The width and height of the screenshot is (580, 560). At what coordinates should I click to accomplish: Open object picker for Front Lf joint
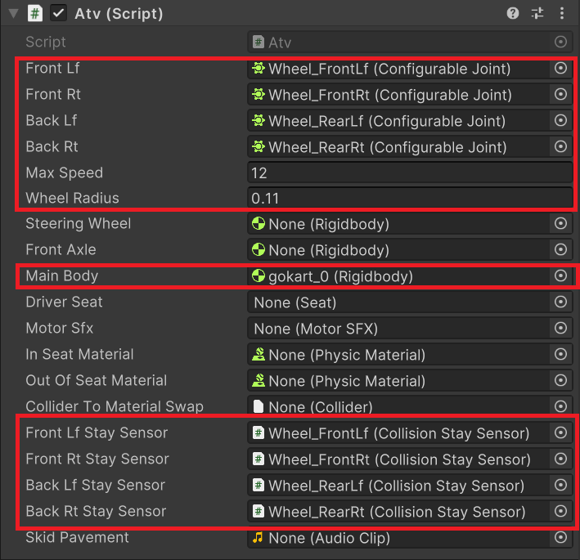click(560, 68)
